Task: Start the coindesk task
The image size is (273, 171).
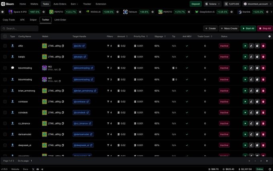Action: coord(245,112)
